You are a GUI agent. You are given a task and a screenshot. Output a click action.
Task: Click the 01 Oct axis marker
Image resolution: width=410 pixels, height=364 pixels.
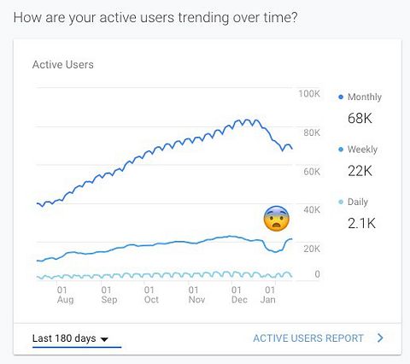(x=151, y=295)
